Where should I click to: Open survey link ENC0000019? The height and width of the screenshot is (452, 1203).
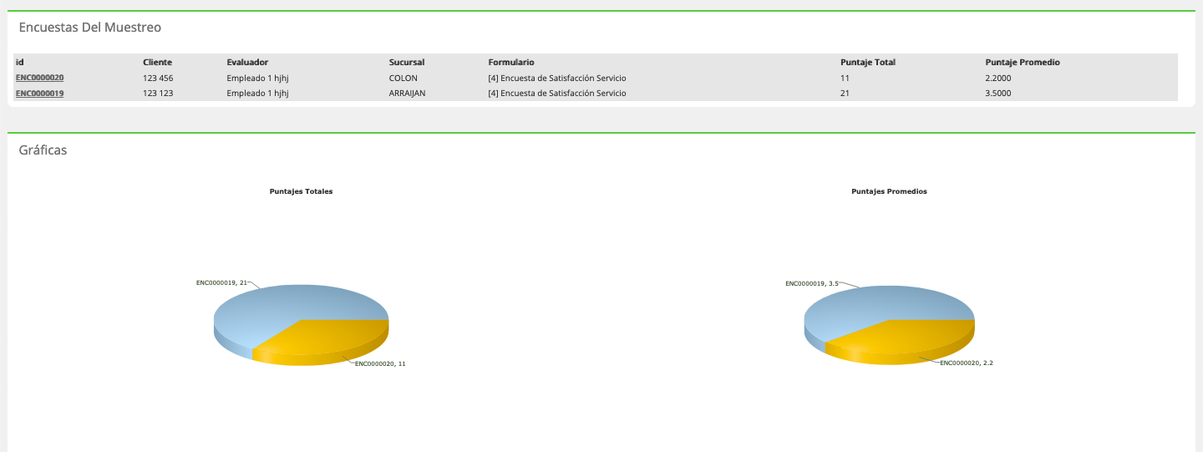click(x=40, y=94)
